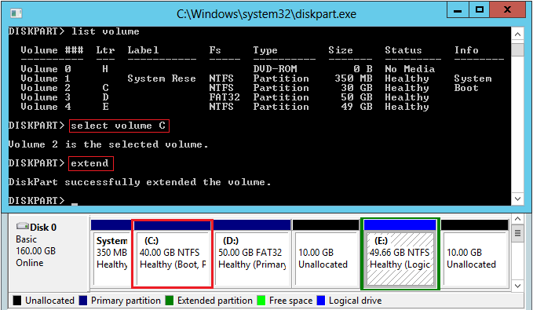Click the 'Boot' info in Volume 2 row
The height and width of the screenshot is (310, 533).
(x=466, y=88)
